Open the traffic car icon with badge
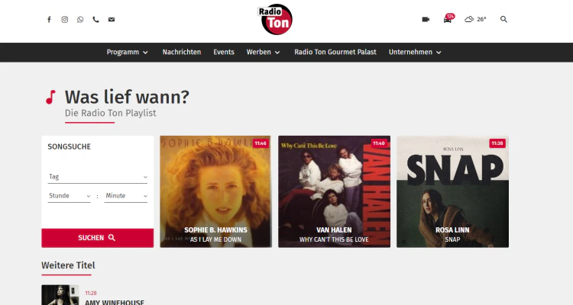The height and width of the screenshot is (305, 573). (x=448, y=18)
